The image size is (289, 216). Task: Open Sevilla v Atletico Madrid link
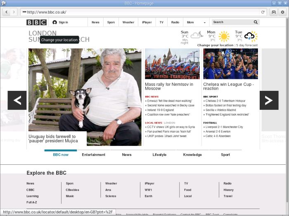220,110
